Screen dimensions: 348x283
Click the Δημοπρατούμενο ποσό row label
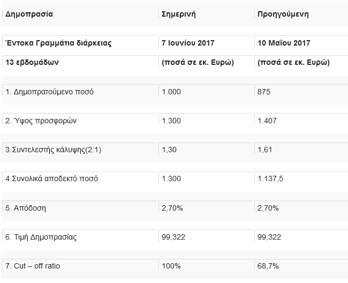coord(49,92)
